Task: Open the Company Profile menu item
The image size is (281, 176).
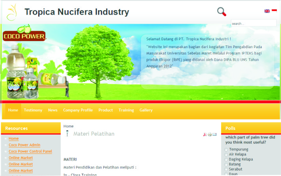Action: pos(78,110)
